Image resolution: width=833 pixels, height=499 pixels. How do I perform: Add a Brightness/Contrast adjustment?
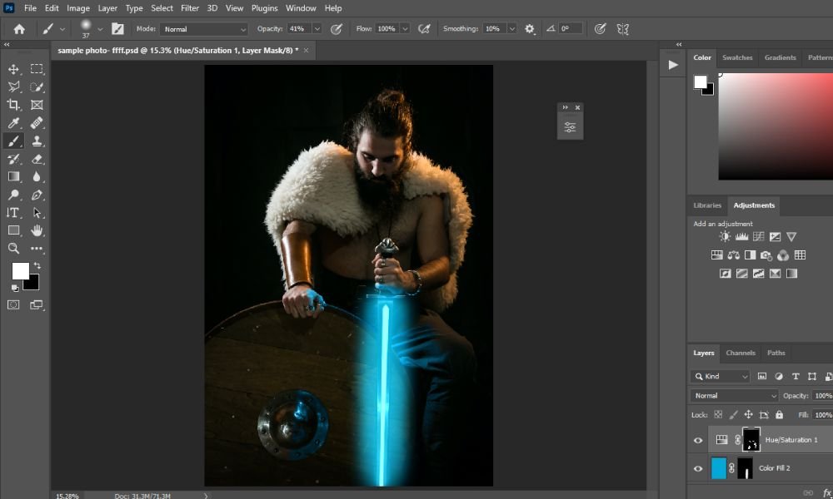pyautogui.click(x=725, y=236)
